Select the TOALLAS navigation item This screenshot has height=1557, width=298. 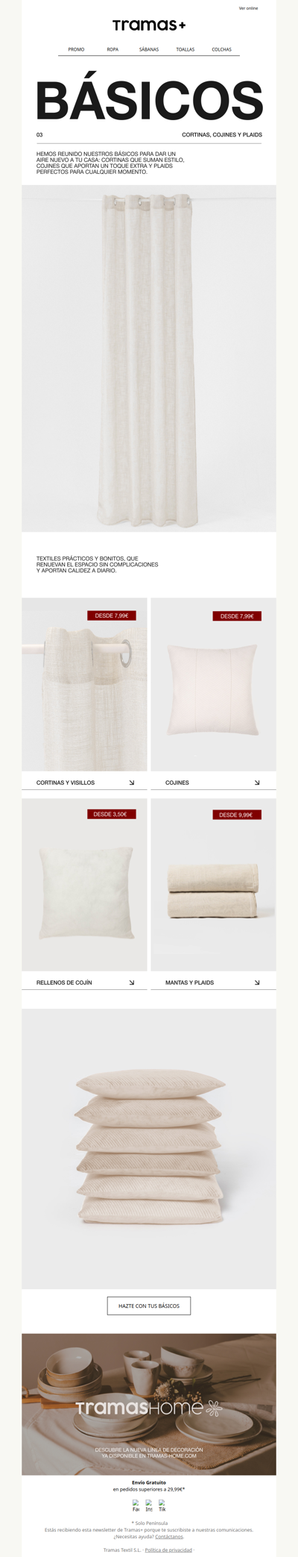coord(186,49)
